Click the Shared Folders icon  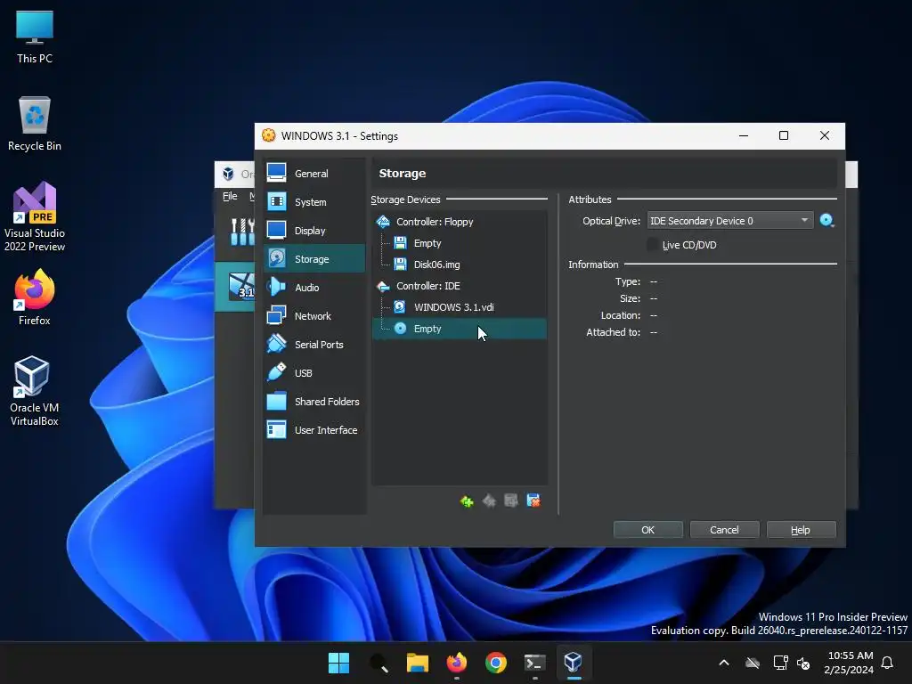click(x=276, y=401)
